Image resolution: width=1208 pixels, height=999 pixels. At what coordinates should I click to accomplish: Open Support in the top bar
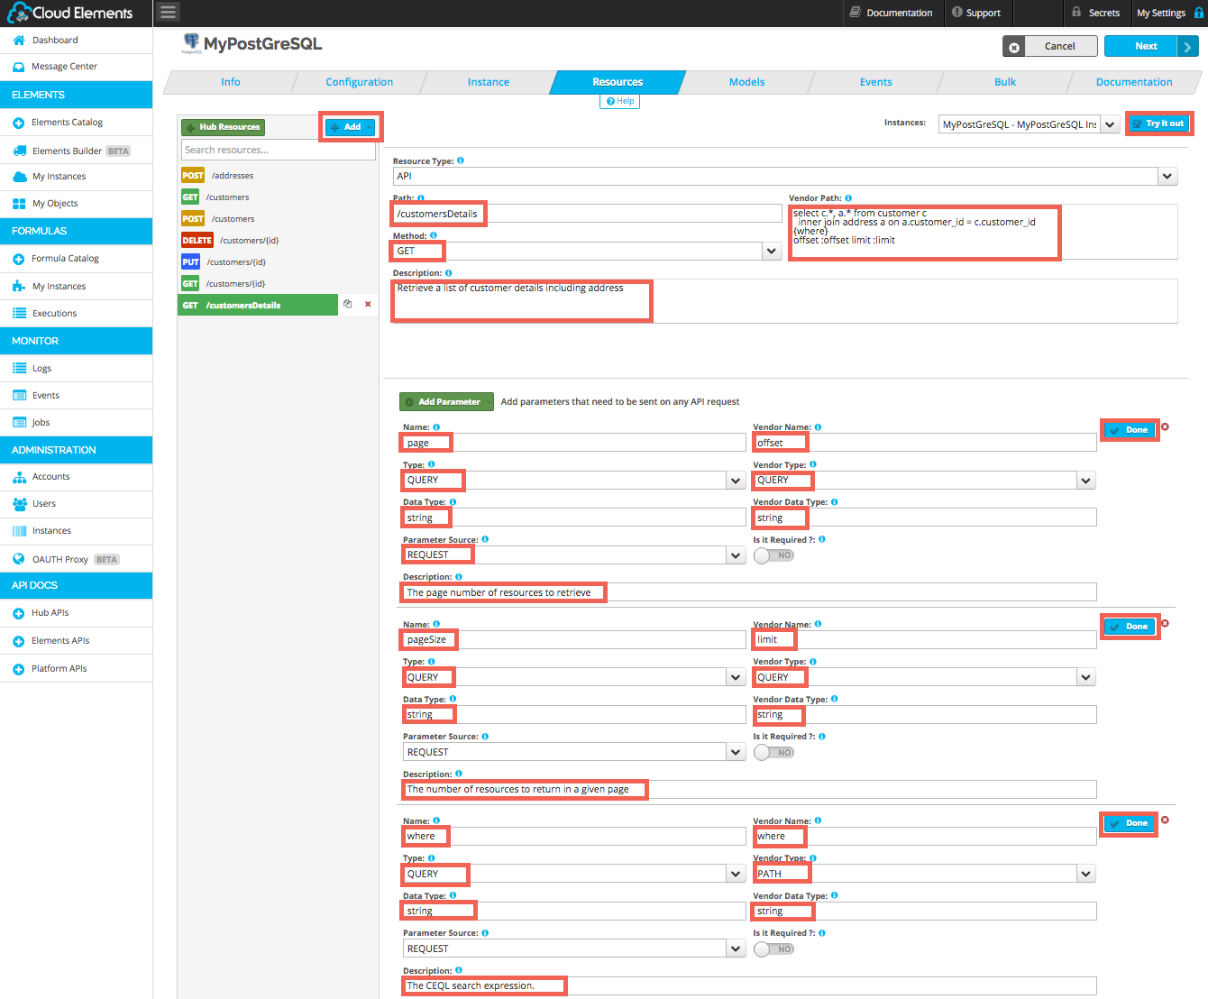click(976, 13)
